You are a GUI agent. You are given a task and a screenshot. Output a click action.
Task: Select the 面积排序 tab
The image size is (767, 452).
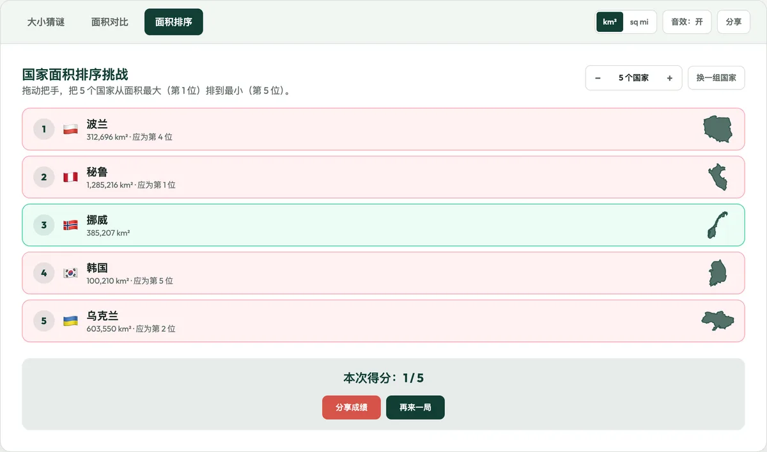coord(174,22)
